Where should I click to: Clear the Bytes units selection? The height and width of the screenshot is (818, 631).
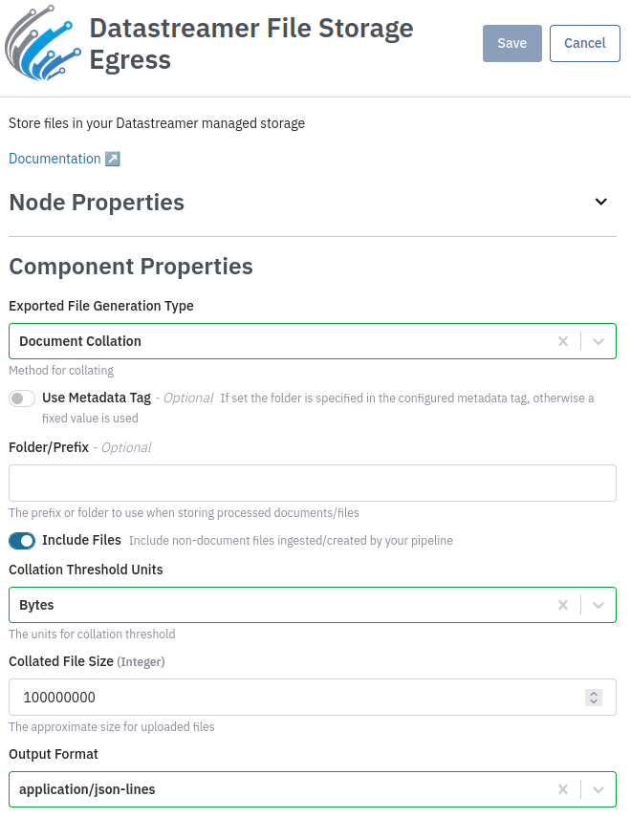pos(563,605)
